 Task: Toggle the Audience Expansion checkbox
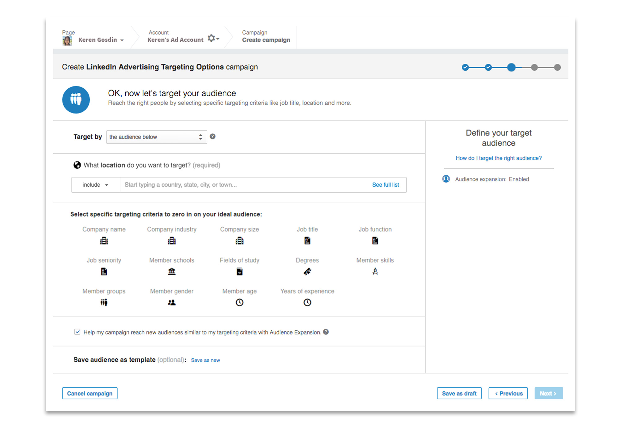pos(77,332)
